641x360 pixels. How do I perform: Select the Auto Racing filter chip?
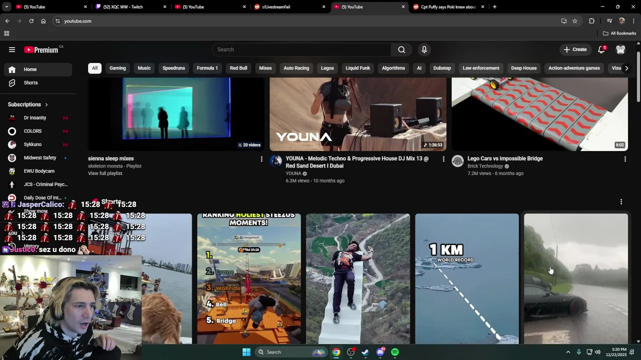click(296, 68)
